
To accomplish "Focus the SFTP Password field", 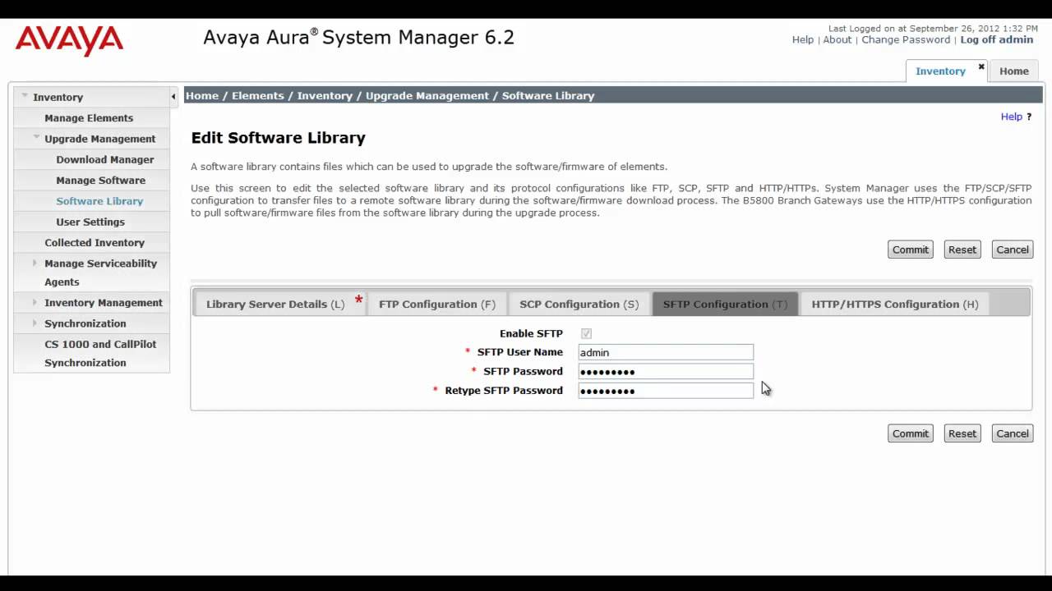I will point(666,371).
